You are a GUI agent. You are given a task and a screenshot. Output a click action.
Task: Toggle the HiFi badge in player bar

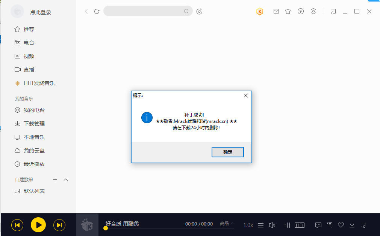(300, 225)
